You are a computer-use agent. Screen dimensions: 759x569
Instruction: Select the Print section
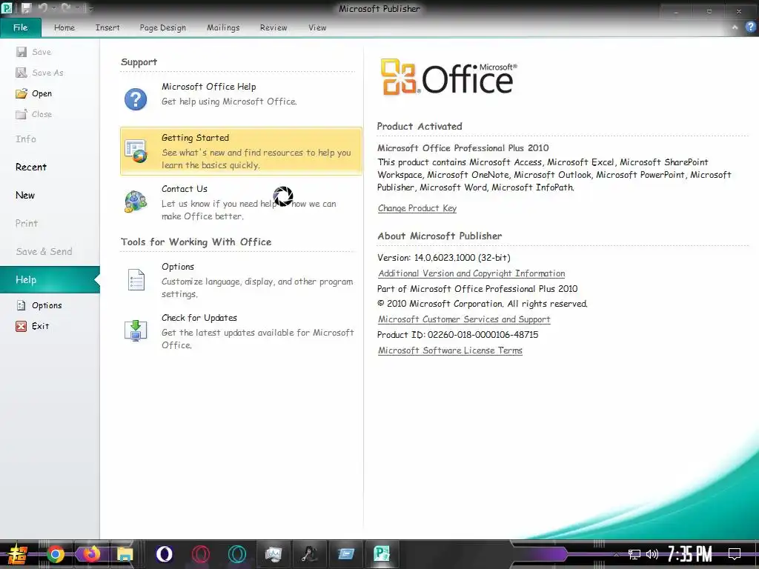point(27,223)
